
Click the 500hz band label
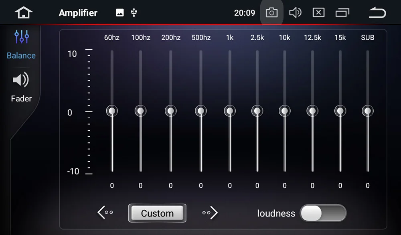(x=201, y=38)
